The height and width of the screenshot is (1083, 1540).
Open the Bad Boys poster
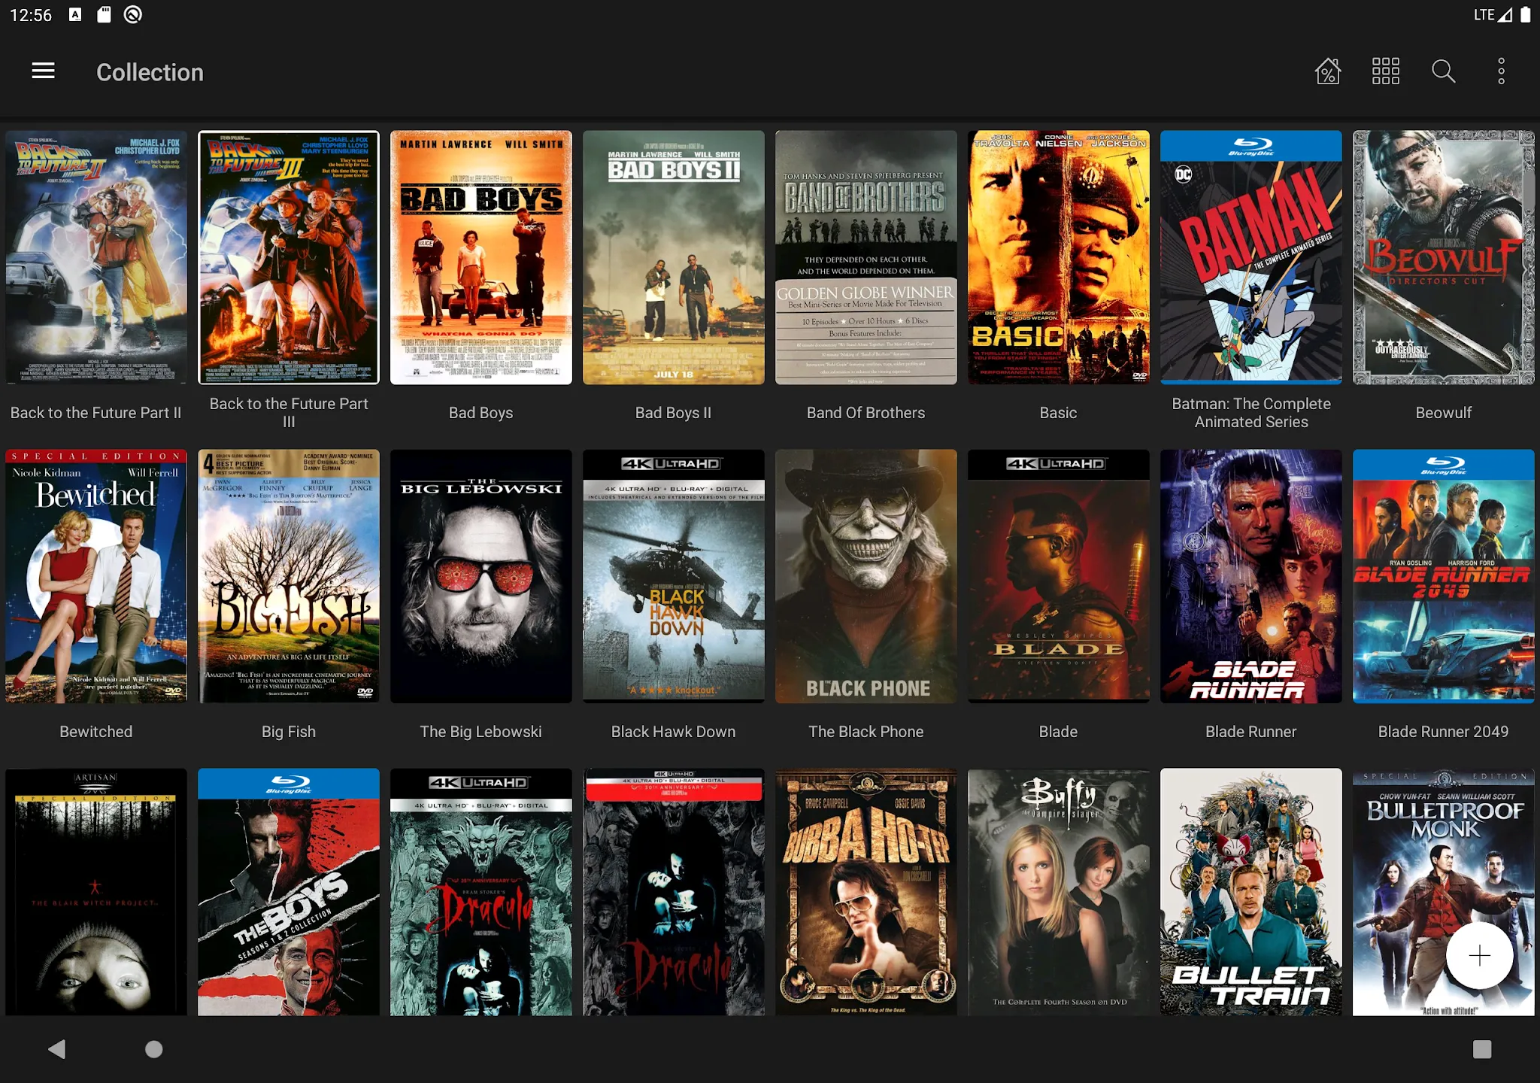(x=481, y=257)
